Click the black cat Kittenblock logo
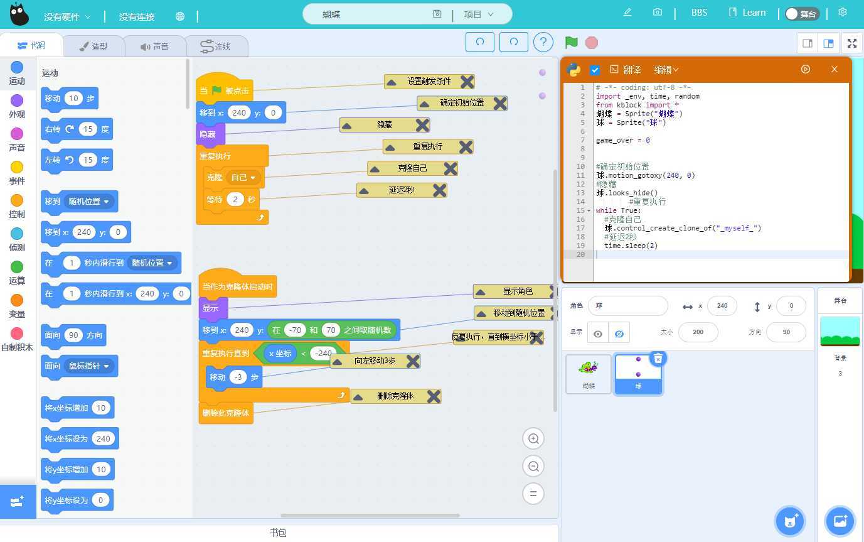 (19, 14)
